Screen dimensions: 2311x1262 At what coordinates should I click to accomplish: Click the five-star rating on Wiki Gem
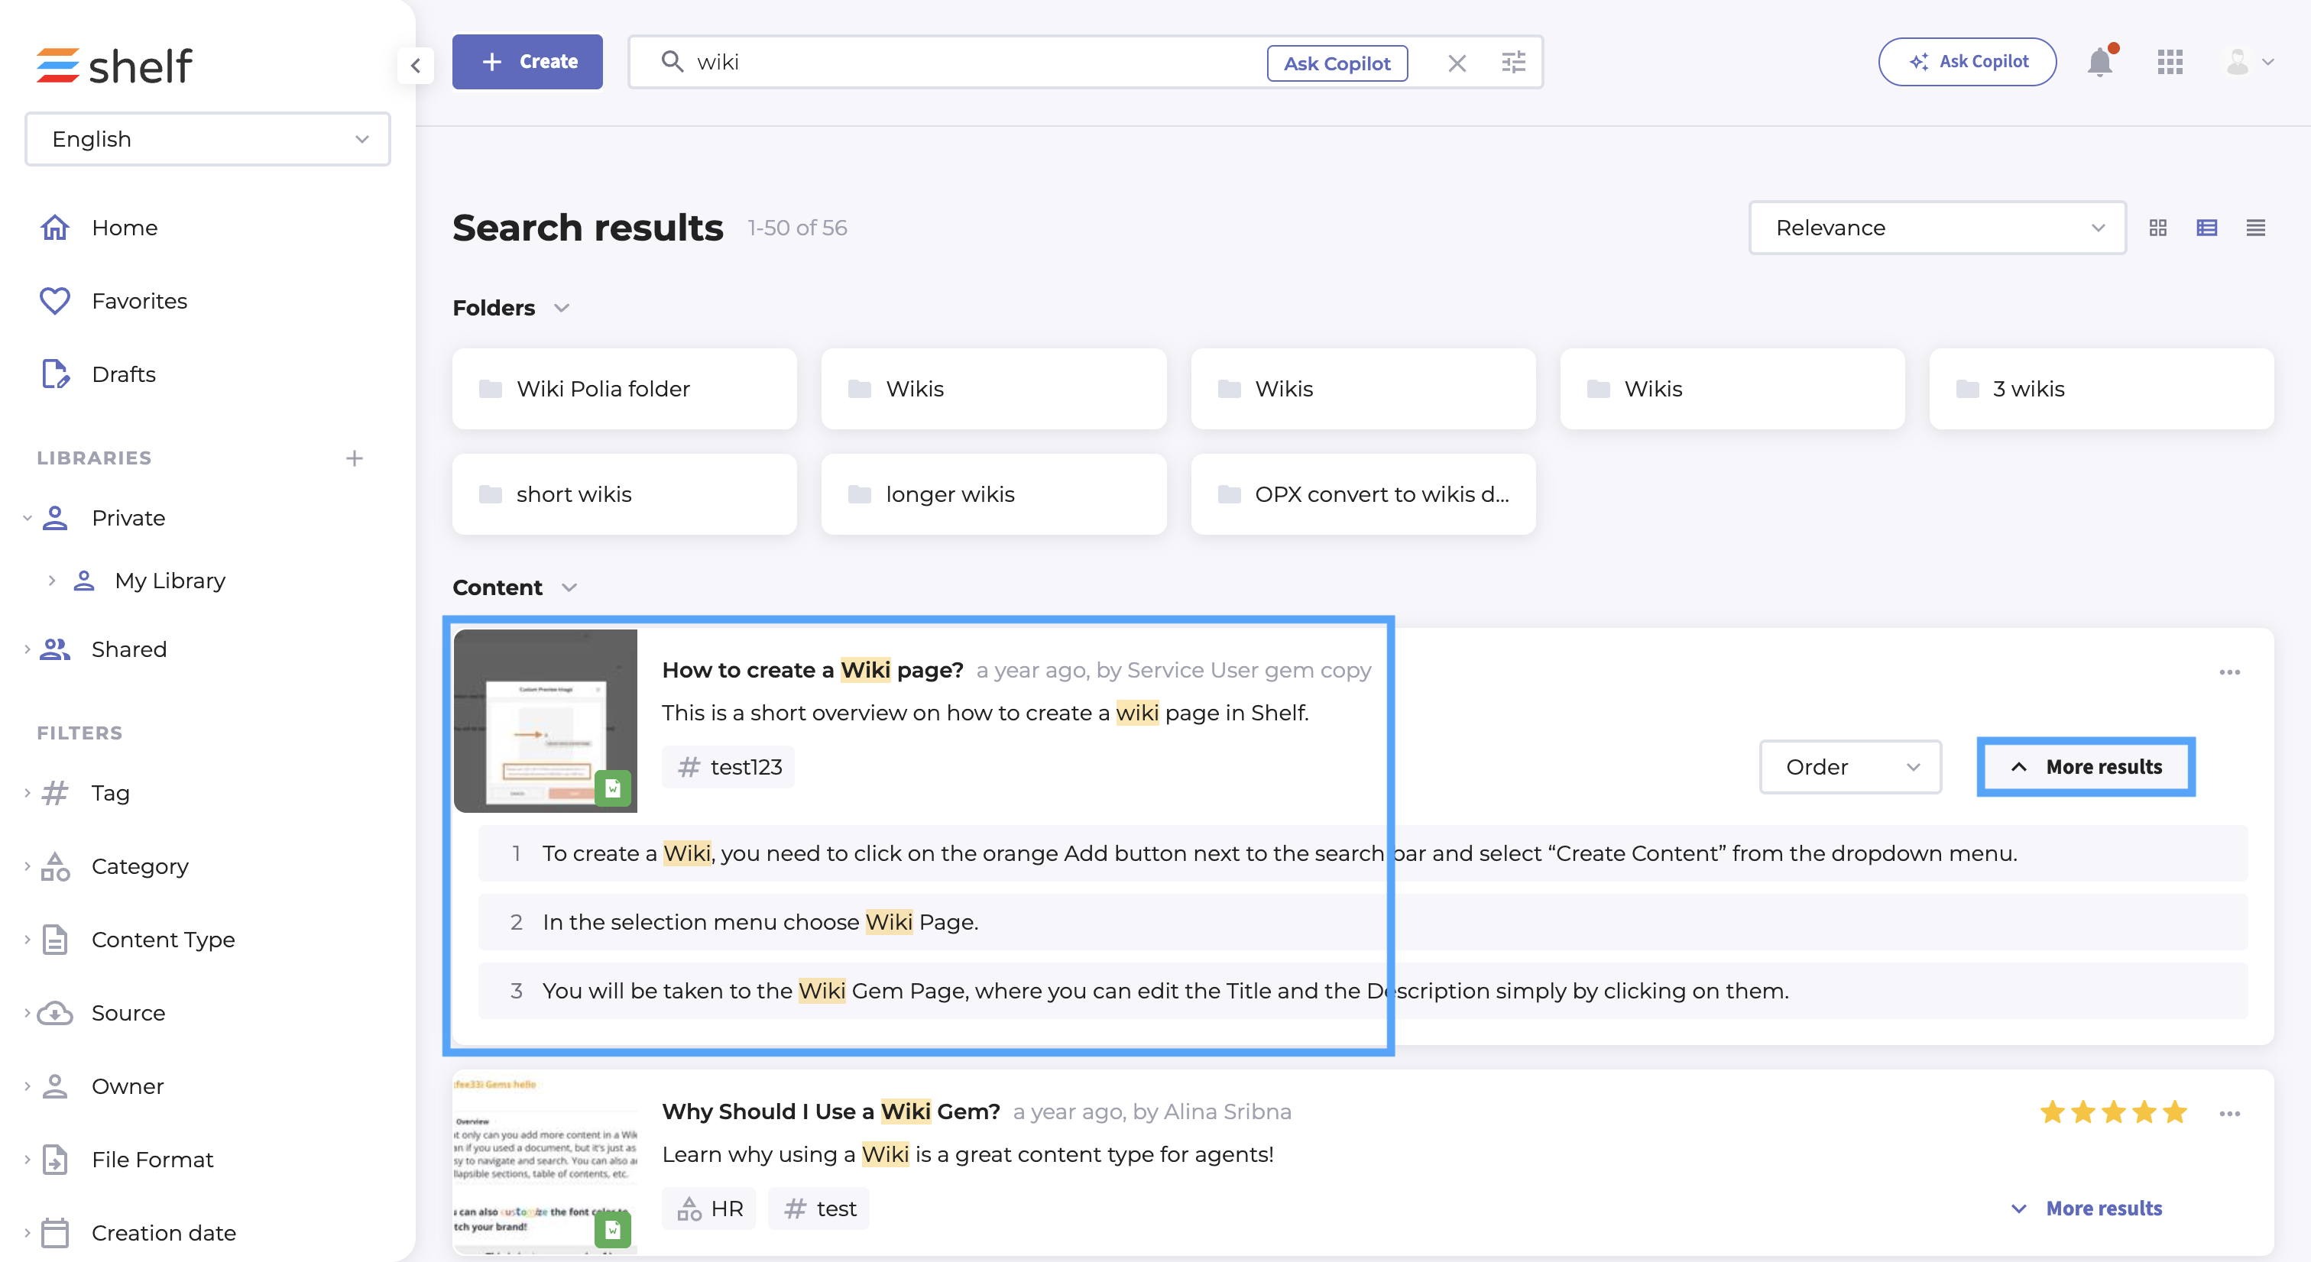click(2113, 1112)
